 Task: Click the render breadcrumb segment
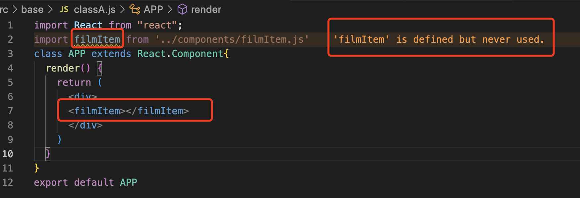[x=206, y=9]
